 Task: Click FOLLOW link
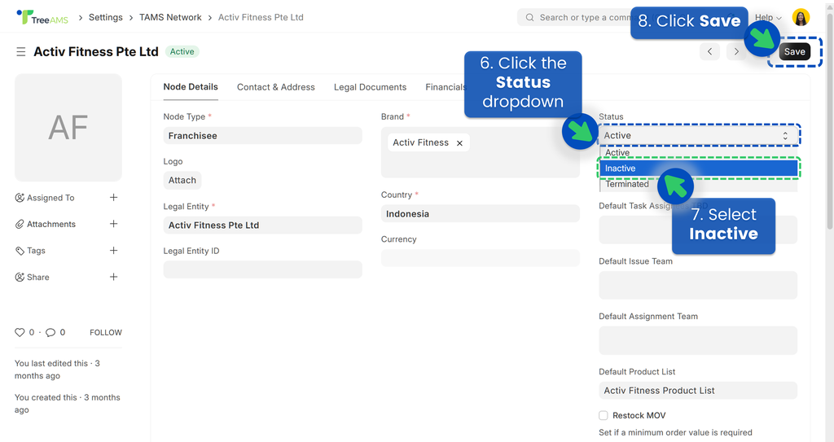[106, 332]
